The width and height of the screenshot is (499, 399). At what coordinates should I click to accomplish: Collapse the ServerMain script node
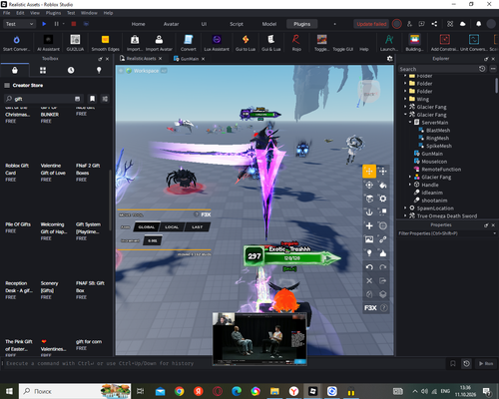pos(410,123)
